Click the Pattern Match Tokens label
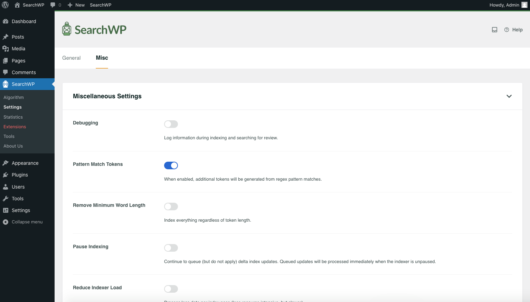Screen dimensions: 530x302 98,164
